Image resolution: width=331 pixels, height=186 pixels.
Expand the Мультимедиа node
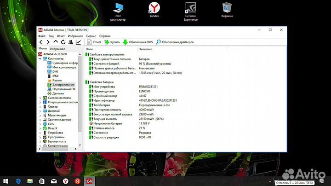(40, 115)
